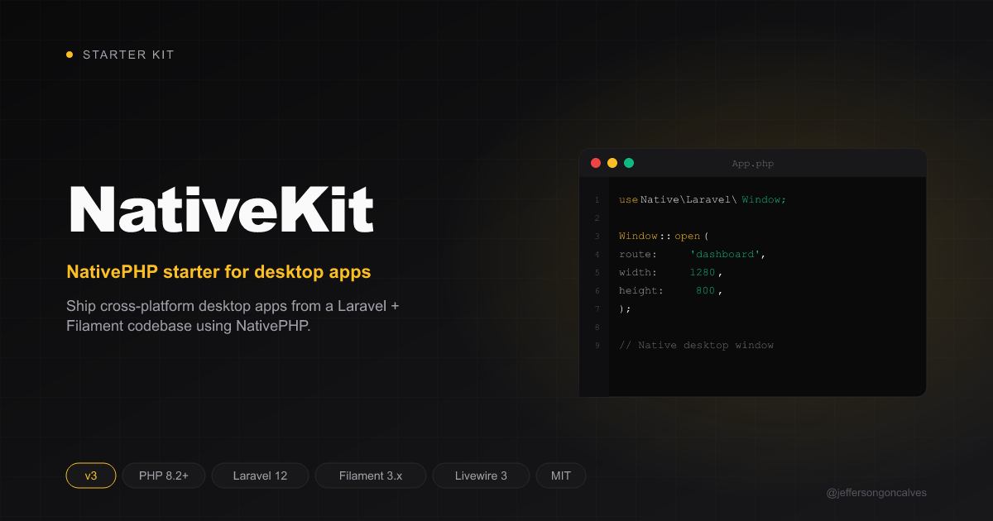This screenshot has width=993, height=521.
Task: Click the 'Ship cross-platform desktop apps' description
Action: coord(233,316)
